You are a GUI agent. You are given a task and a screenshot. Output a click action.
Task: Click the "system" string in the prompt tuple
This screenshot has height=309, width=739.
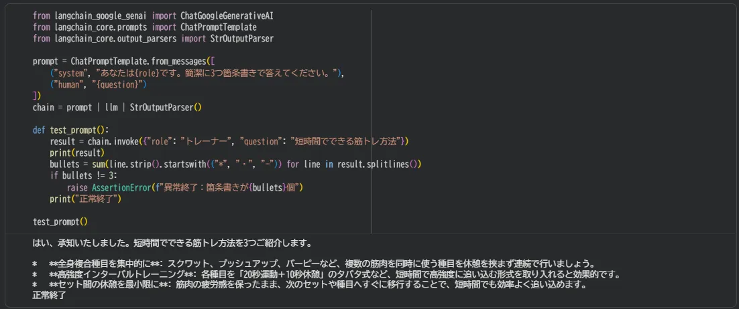coord(70,73)
